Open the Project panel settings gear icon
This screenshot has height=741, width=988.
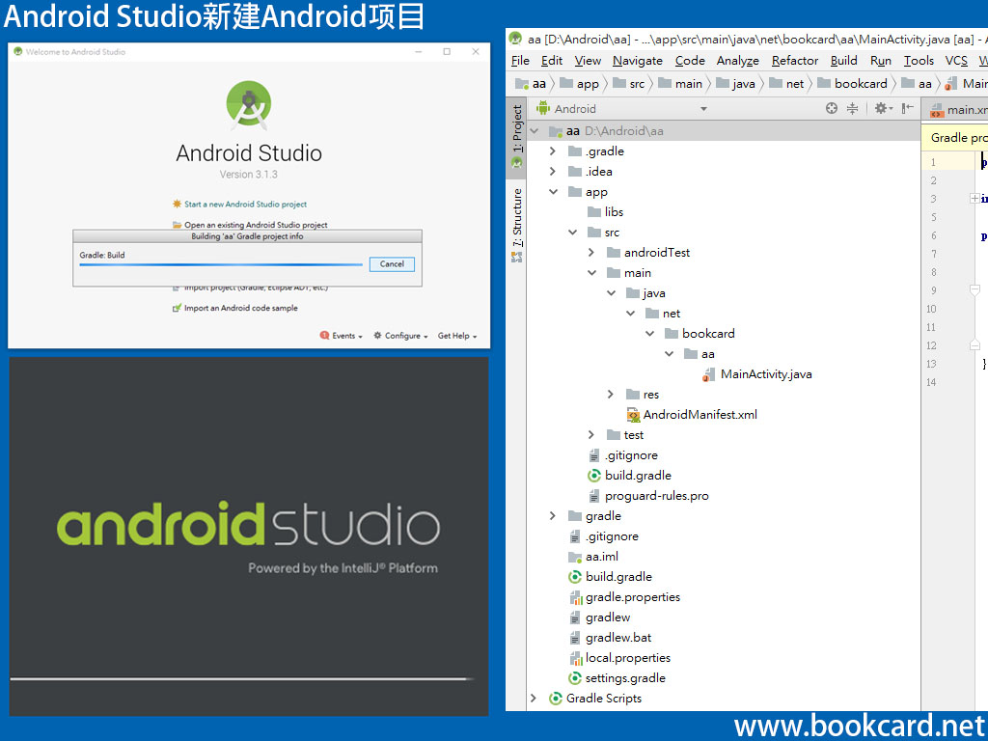pos(881,108)
